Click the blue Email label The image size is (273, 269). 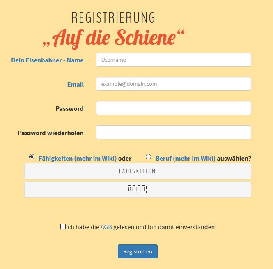pos(76,84)
